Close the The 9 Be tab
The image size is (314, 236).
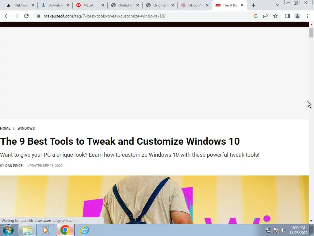tap(242, 5)
